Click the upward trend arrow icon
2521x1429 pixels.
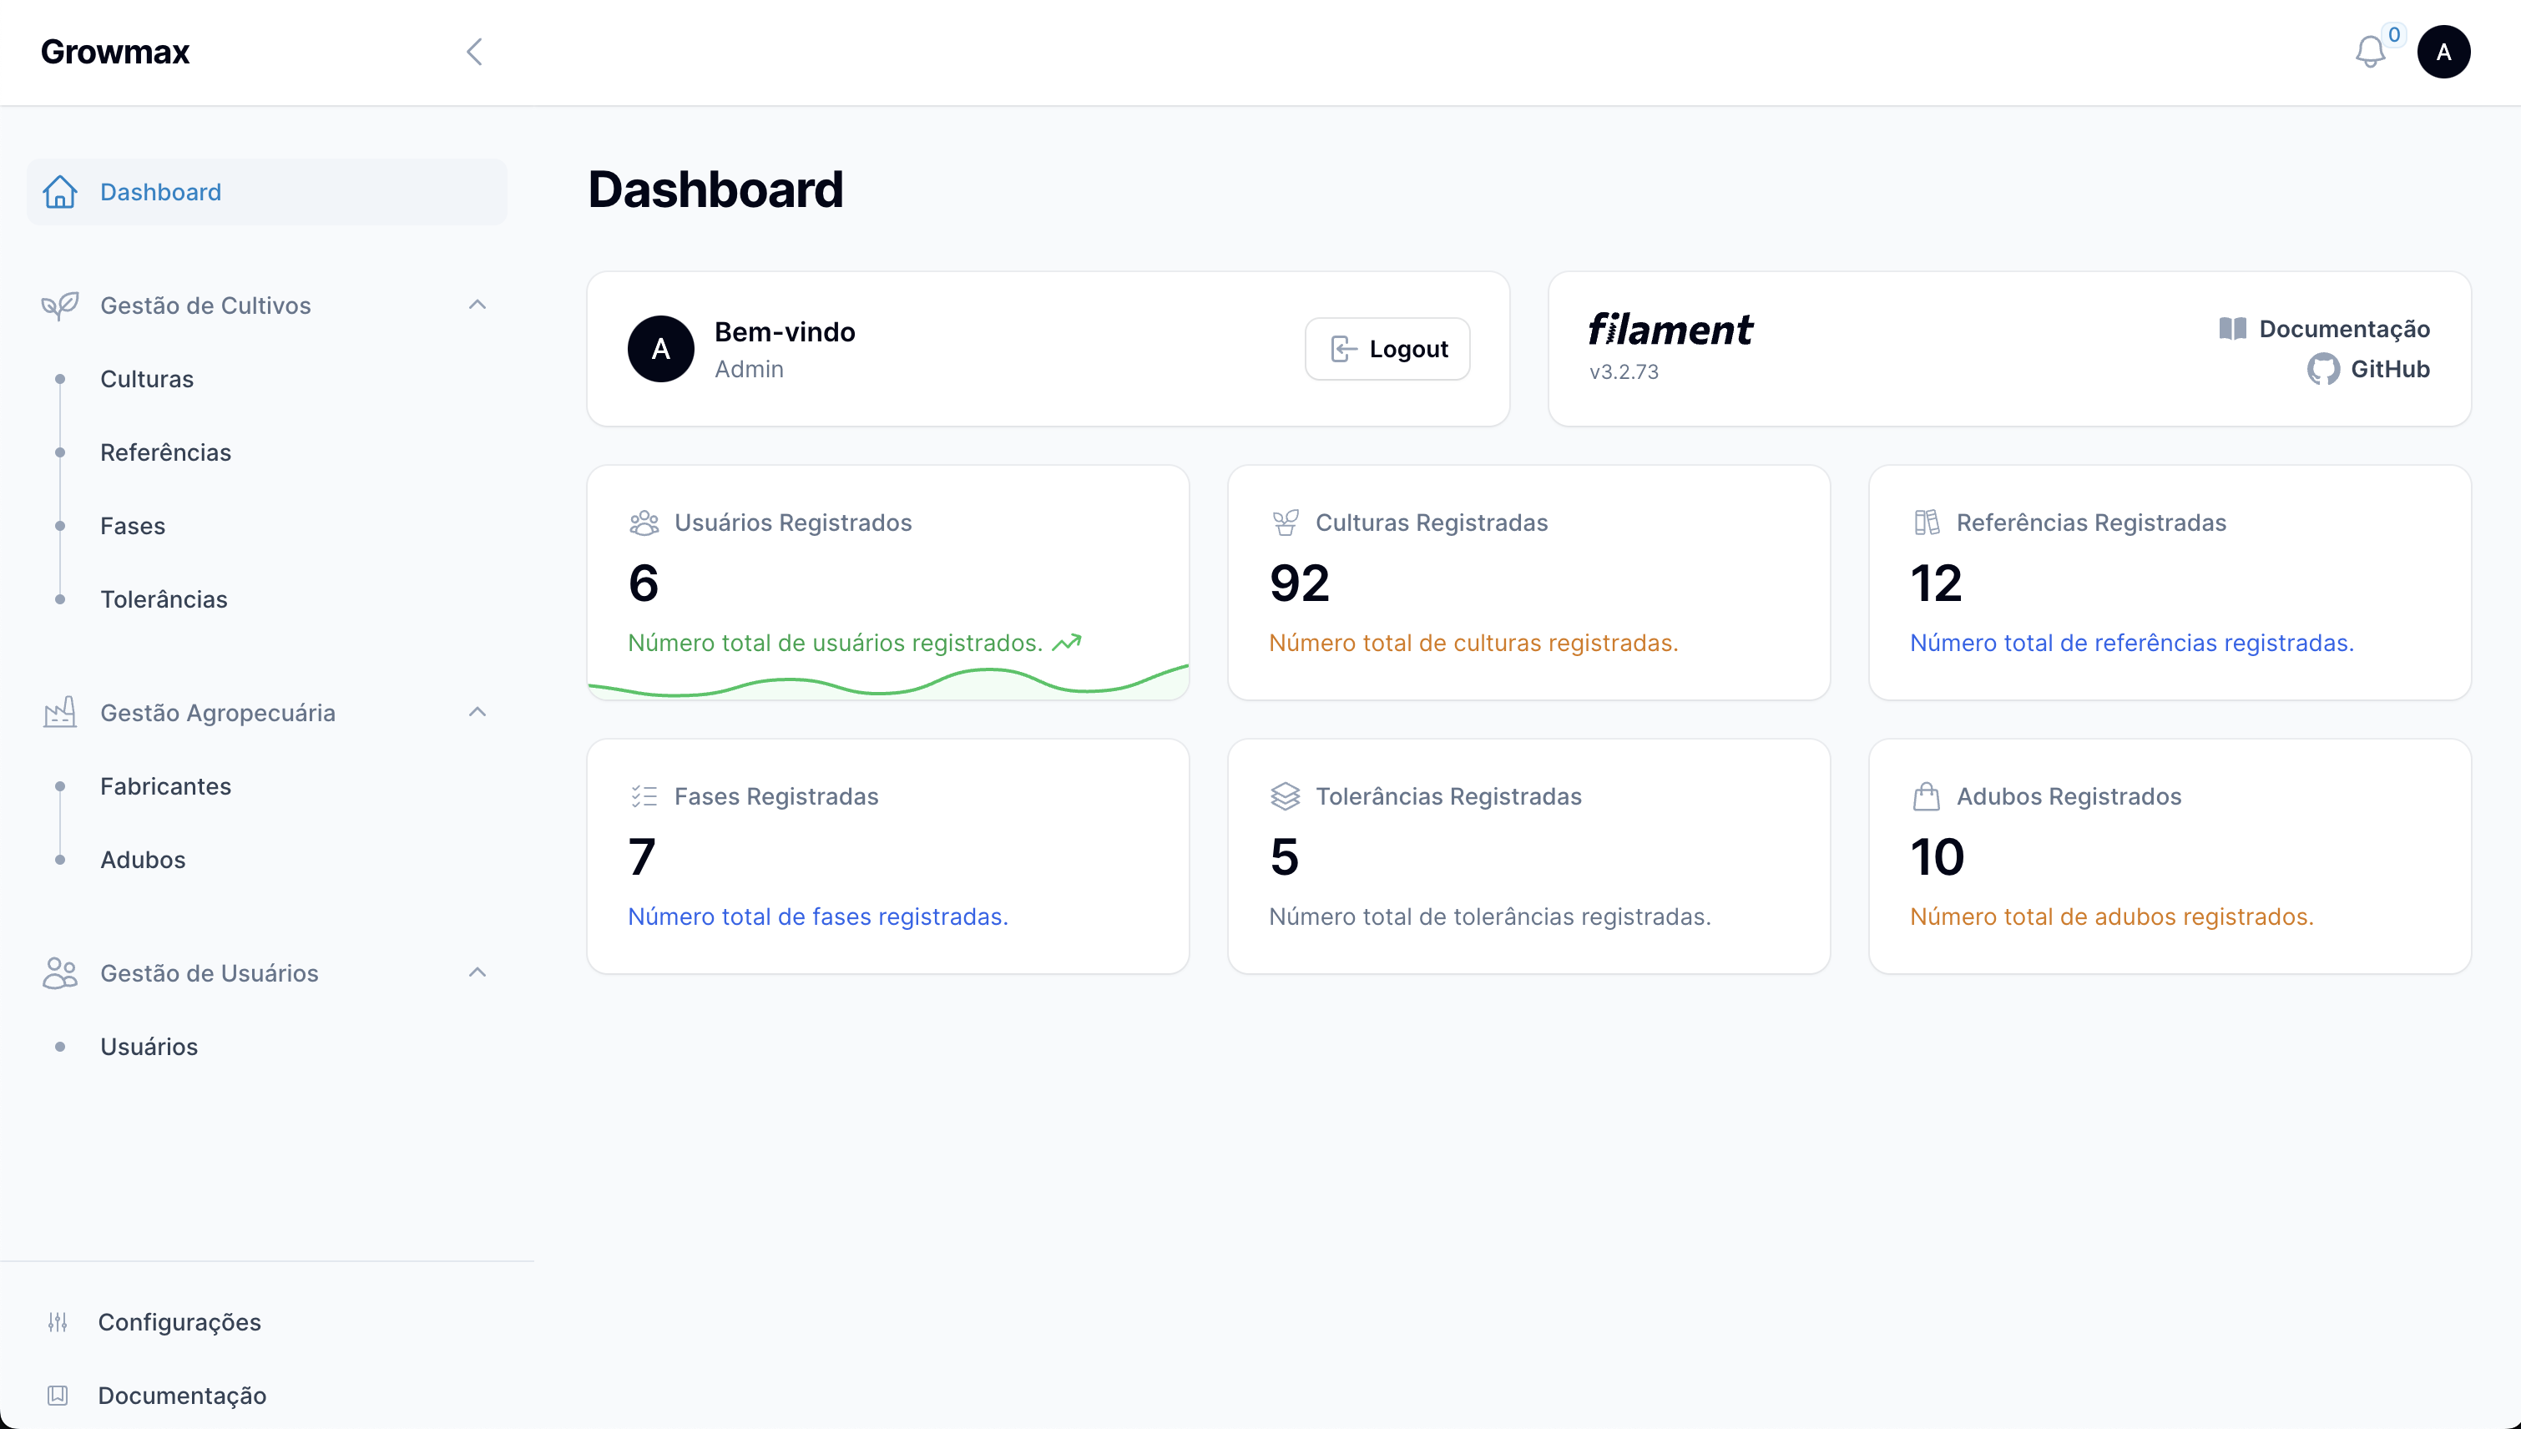tap(1067, 643)
